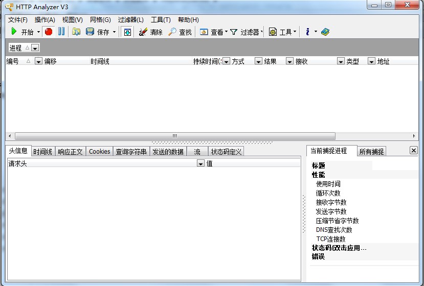Open the 文件(F) menu
The image size is (424, 286).
(18, 20)
